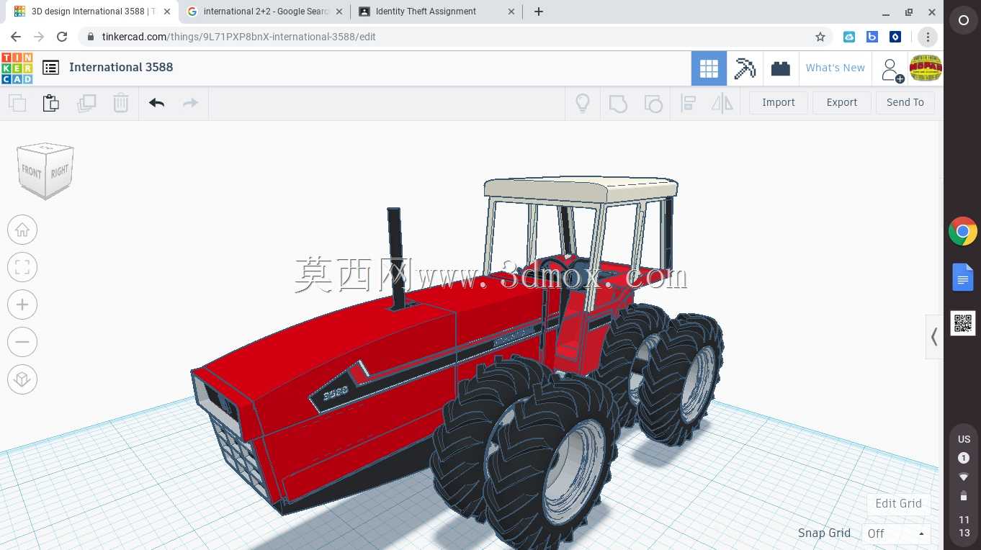Rename the design title International 3588
This screenshot has height=550, width=981.
click(121, 67)
